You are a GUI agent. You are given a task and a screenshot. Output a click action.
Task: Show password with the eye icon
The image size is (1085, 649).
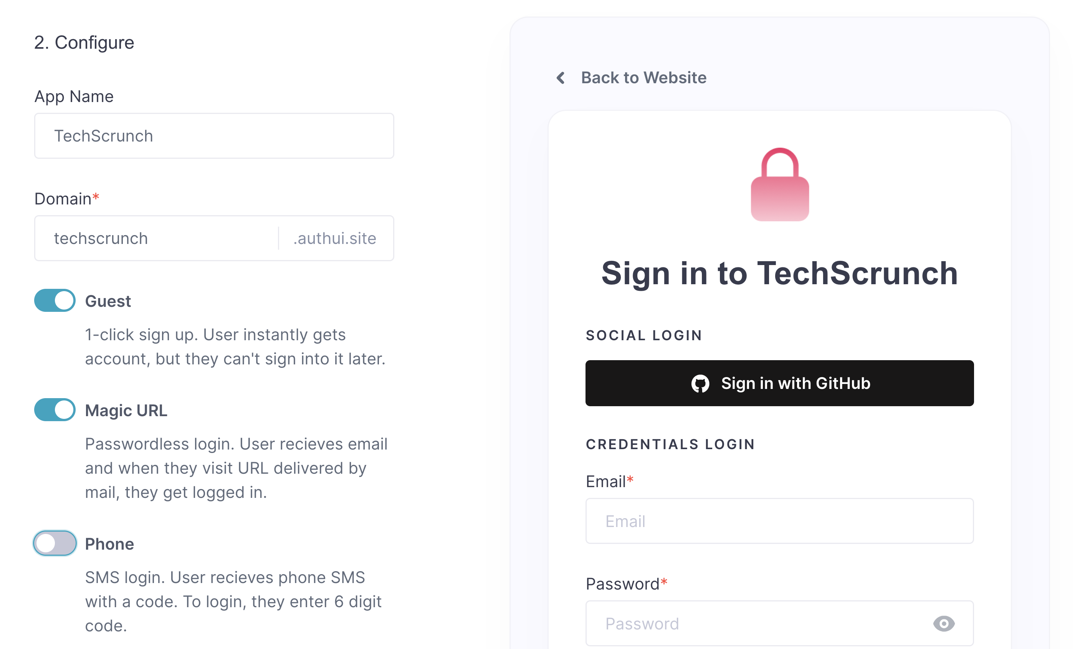pyautogui.click(x=943, y=623)
